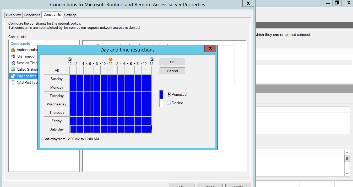
Task: Confirm day and time restrictions with OK
Action: [x=172, y=62]
